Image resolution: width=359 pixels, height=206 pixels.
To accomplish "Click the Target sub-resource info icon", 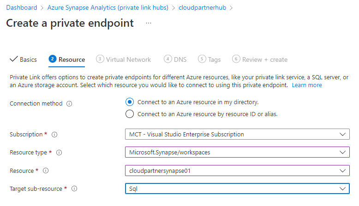I will click(x=74, y=188).
